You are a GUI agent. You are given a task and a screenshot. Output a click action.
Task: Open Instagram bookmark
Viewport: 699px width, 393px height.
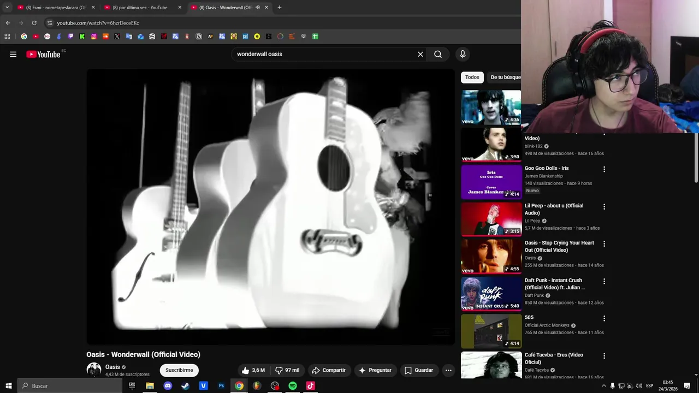point(94,37)
